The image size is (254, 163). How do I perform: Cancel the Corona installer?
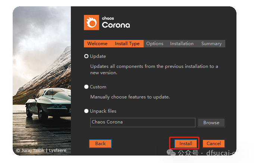214,144
